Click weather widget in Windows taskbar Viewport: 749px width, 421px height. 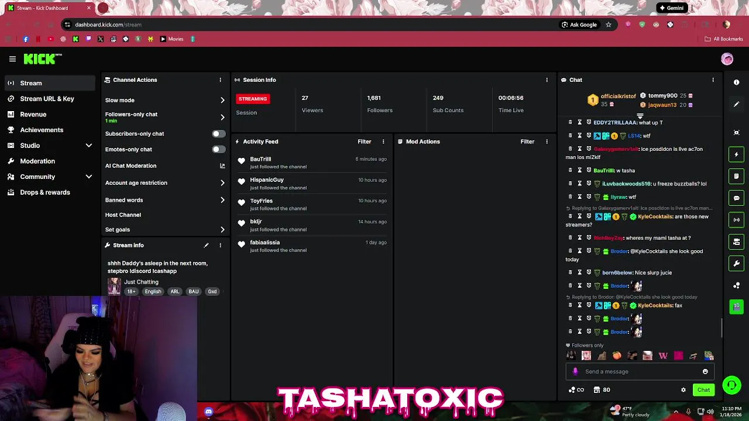(629, 412)
